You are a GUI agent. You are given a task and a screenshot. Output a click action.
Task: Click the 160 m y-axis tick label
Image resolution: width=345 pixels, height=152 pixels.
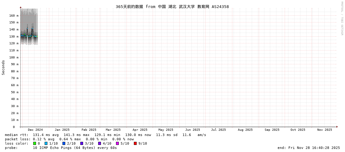pos(14,16)
